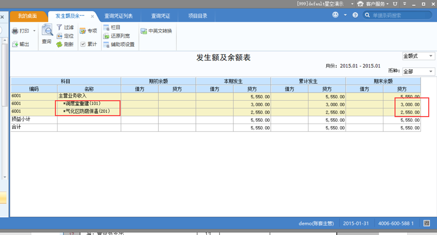This screenshot has width=437, height=235.
Task: Switch to the 查询凭证列表 tab
Action: (x=119, y=16)
